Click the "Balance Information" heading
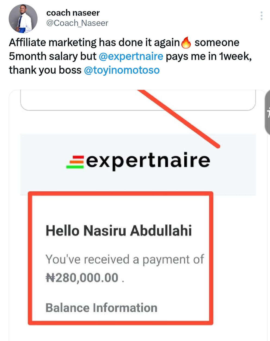Screen dimensions: 270x341 (101, 308)
